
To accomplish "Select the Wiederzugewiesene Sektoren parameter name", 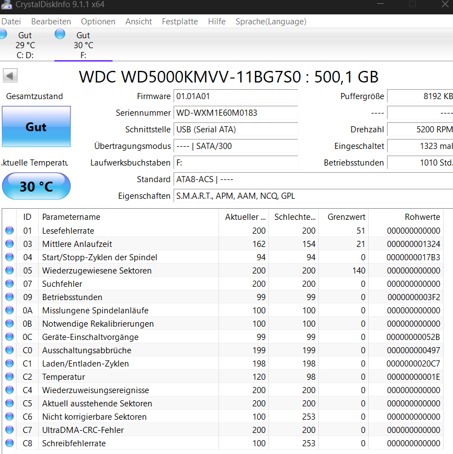I will pyautogui.click(x=97, y=271).
